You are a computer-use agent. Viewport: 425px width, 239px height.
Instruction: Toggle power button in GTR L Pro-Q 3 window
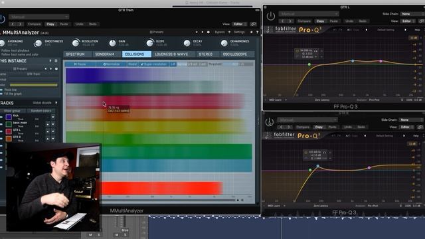(270, 16)
